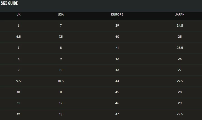Select the USA size 13 cell
Screen dimensions: 202x120
pos(61,114)
